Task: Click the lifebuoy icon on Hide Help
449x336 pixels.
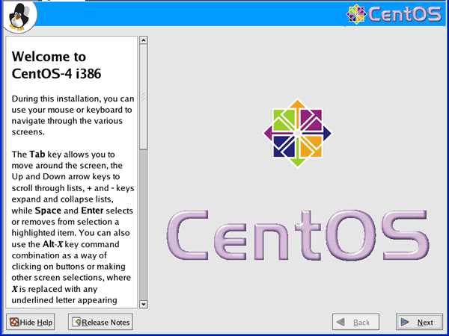Action: point(14,322)
